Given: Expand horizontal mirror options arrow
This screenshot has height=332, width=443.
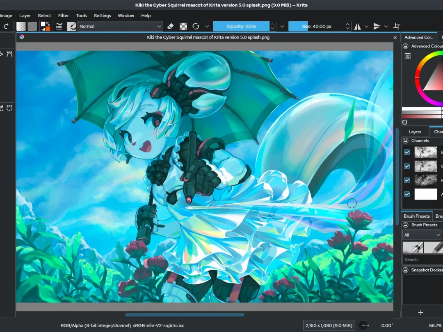Looking at the screenshot, I should click(x=366, y=26).
